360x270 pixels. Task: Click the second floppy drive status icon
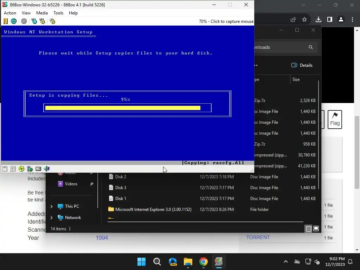(13, 169)
